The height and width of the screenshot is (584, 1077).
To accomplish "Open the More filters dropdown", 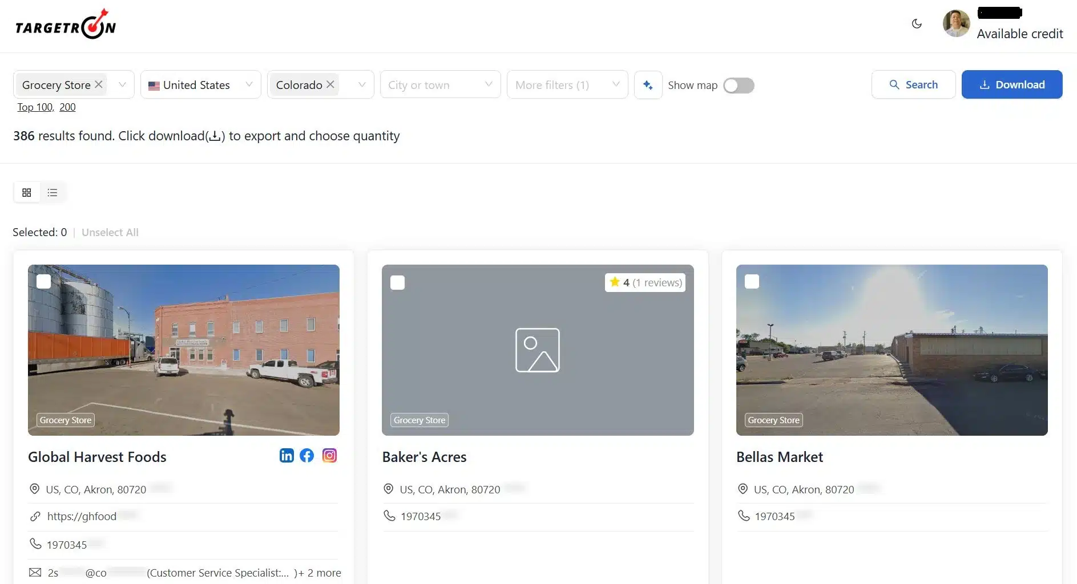I will pos(567,84).
